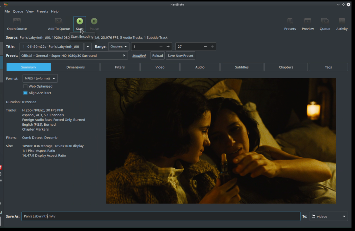The height and width of the screenshot is (231, 355).
Task: Switch to the Dimensions tab
Action: [x=75, y=67]
